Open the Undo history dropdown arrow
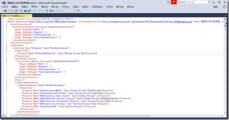This screenshot has width=229, height=120. tap(37, 11)
